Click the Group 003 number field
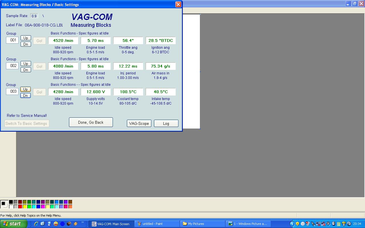This screenshot has width=365, height=228. pyautogui.click(x=12, y=91)
